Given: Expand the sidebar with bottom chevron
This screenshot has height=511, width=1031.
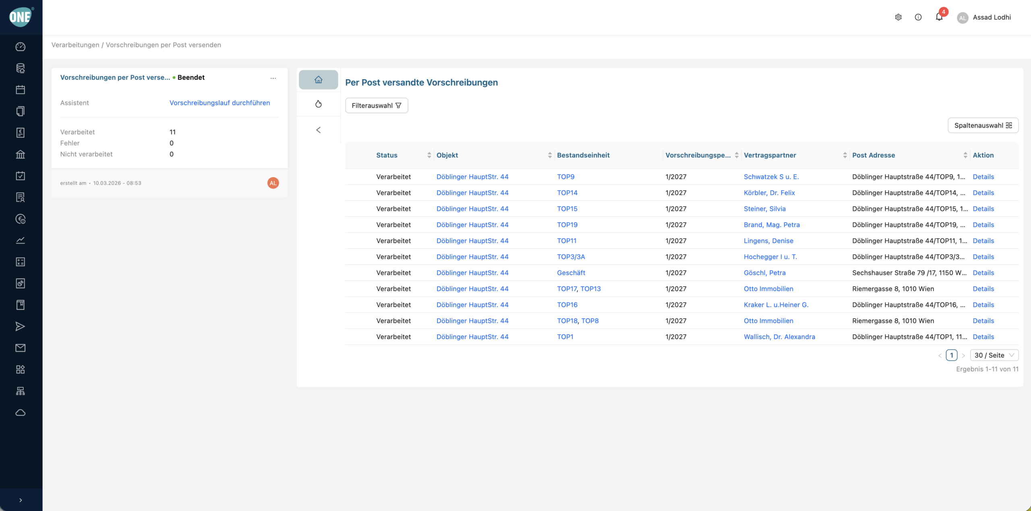Looking at the screenshot, I should click(x=21, y=500).
